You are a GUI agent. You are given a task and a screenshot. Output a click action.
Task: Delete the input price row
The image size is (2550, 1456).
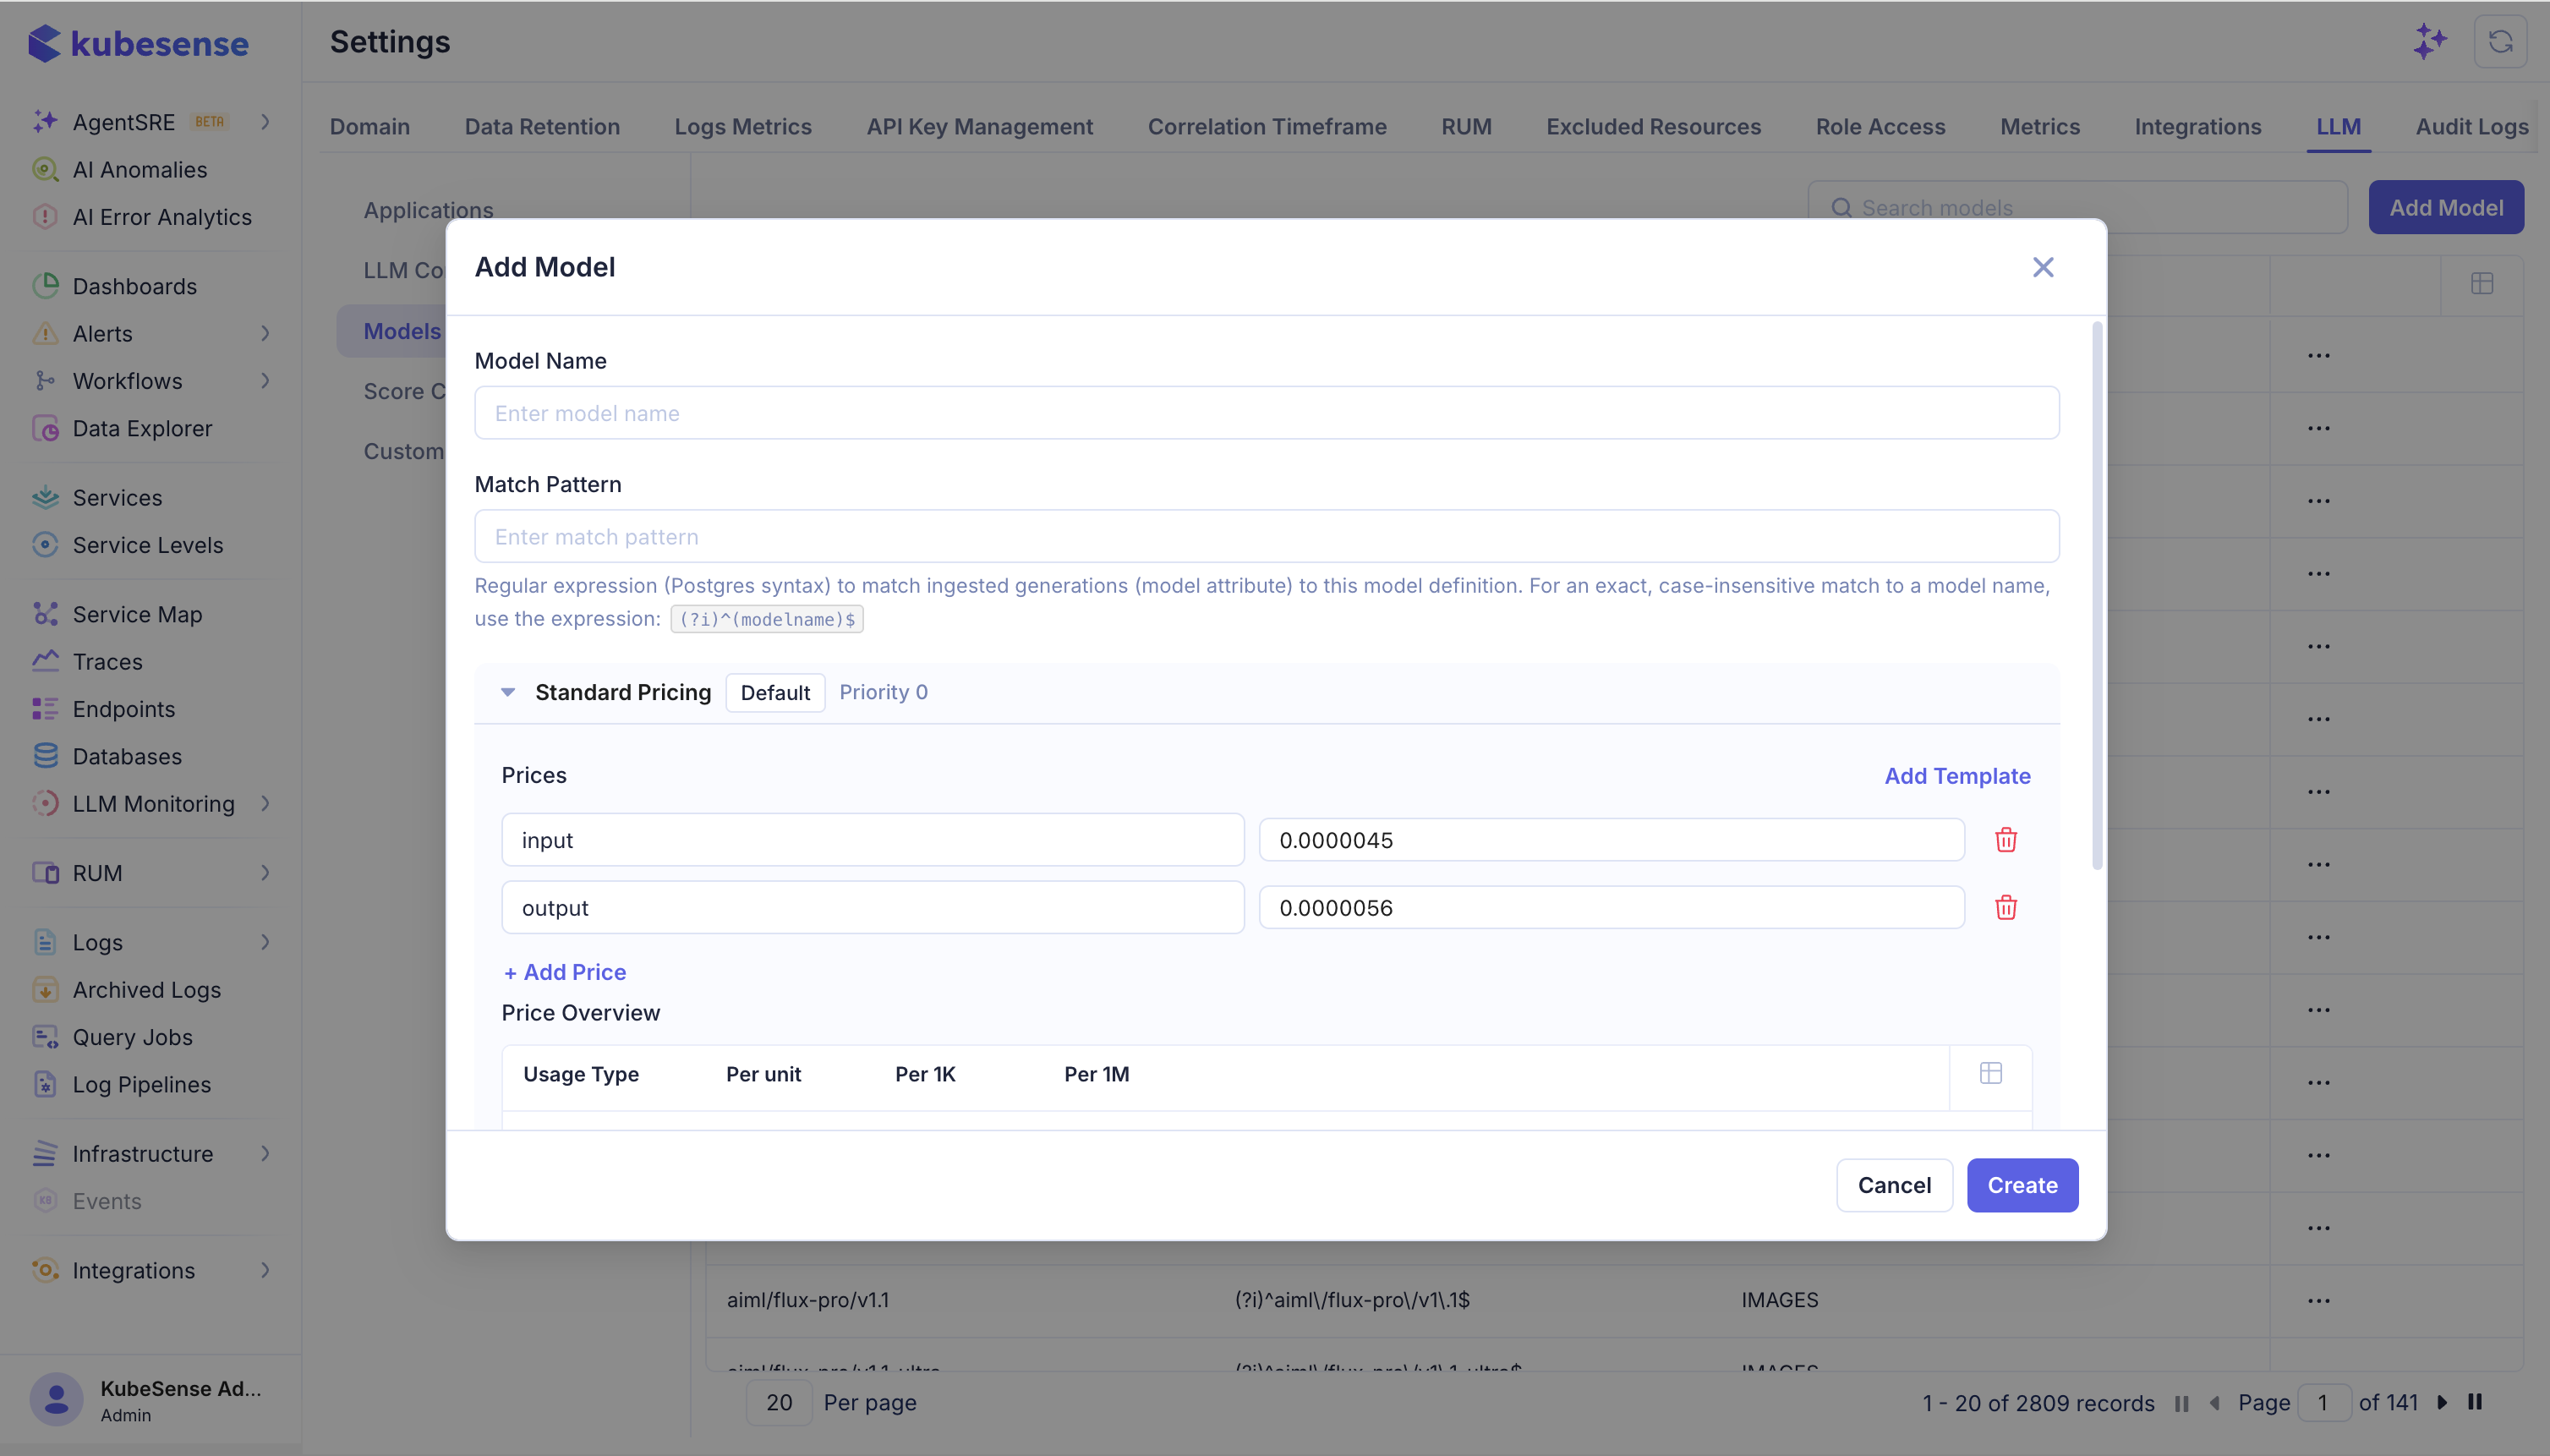pos(2005,840)
